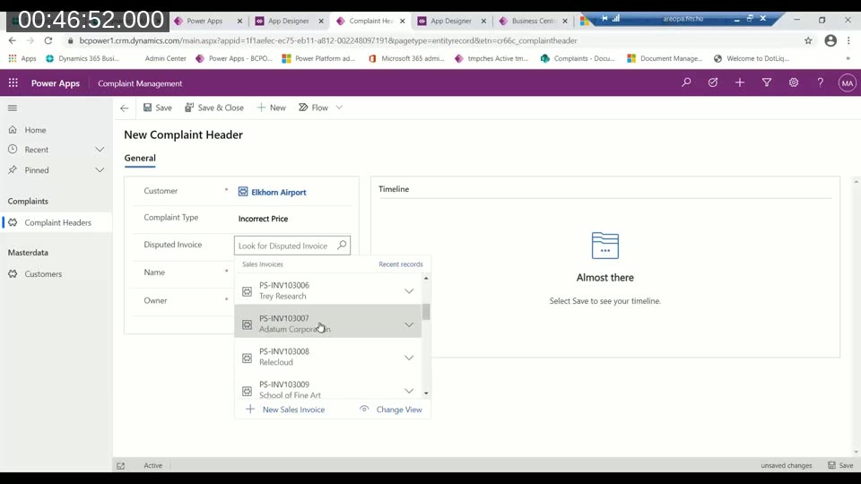Click Change View in lookup footer
The image size is (861, 484).
tap(391, 410)
